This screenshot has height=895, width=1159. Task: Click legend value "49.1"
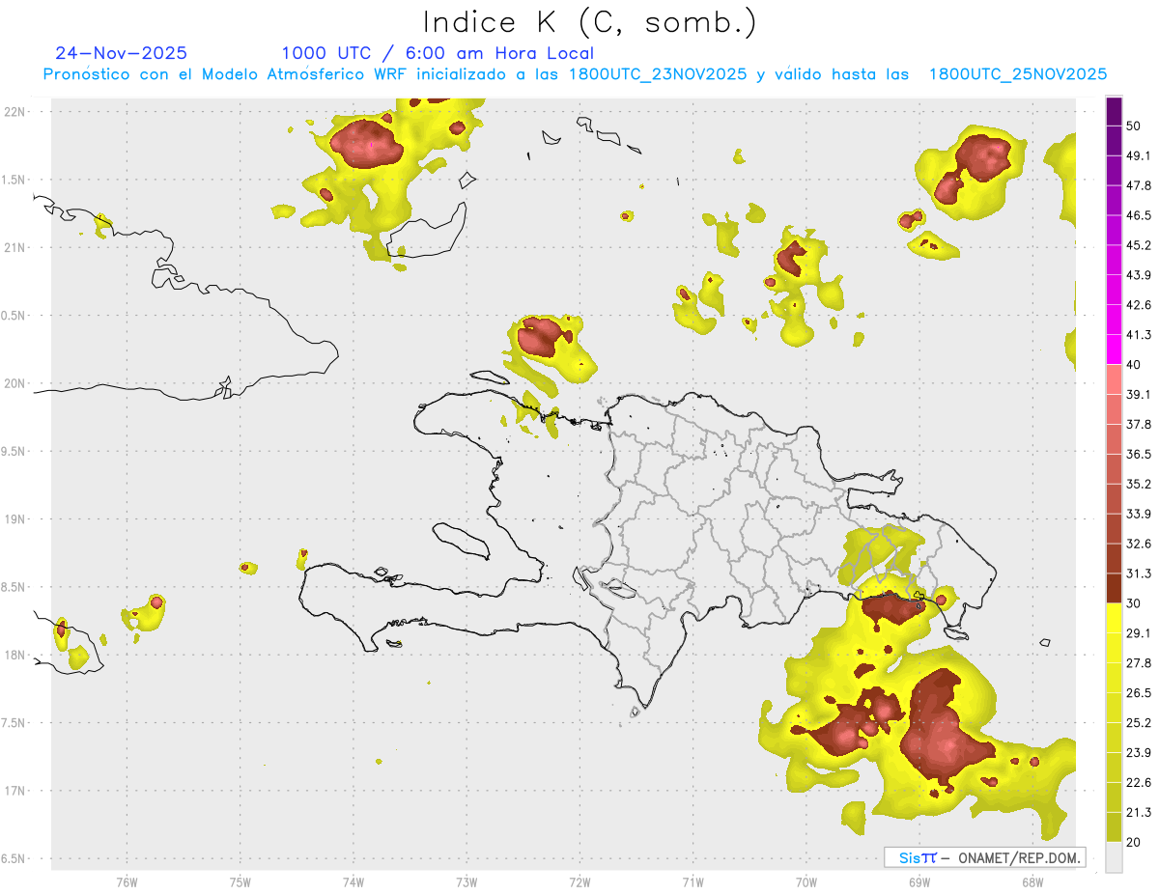[x=1139, y=155]
